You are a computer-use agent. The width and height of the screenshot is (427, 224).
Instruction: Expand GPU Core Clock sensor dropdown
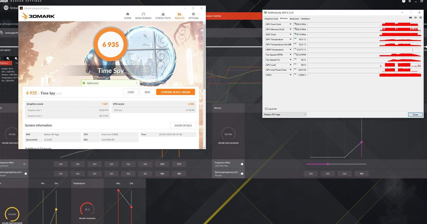tap(291, 24)
